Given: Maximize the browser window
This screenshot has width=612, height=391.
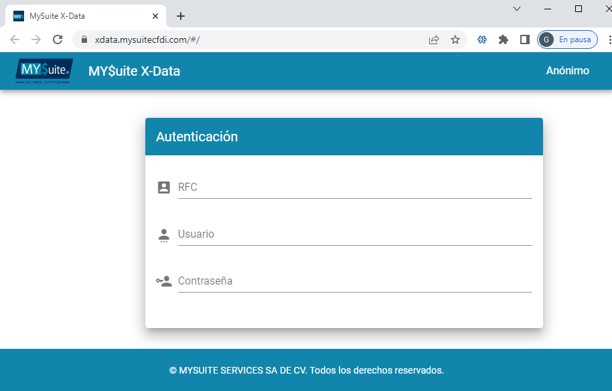Looking at the screenshot, I should click(579, 9).
